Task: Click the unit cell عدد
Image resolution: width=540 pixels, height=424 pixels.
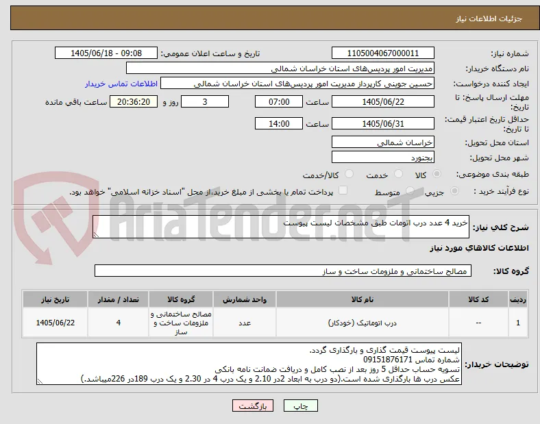Action: pos(245,323)
